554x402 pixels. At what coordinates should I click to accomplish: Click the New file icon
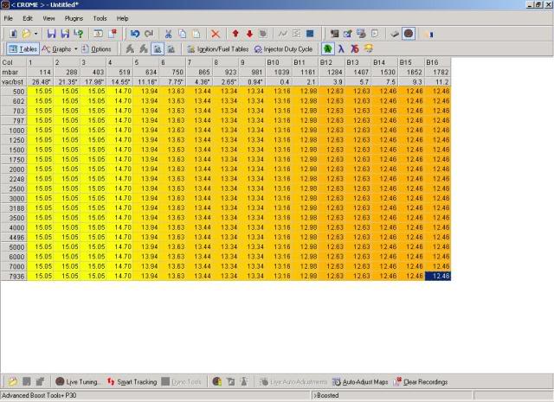13,34
